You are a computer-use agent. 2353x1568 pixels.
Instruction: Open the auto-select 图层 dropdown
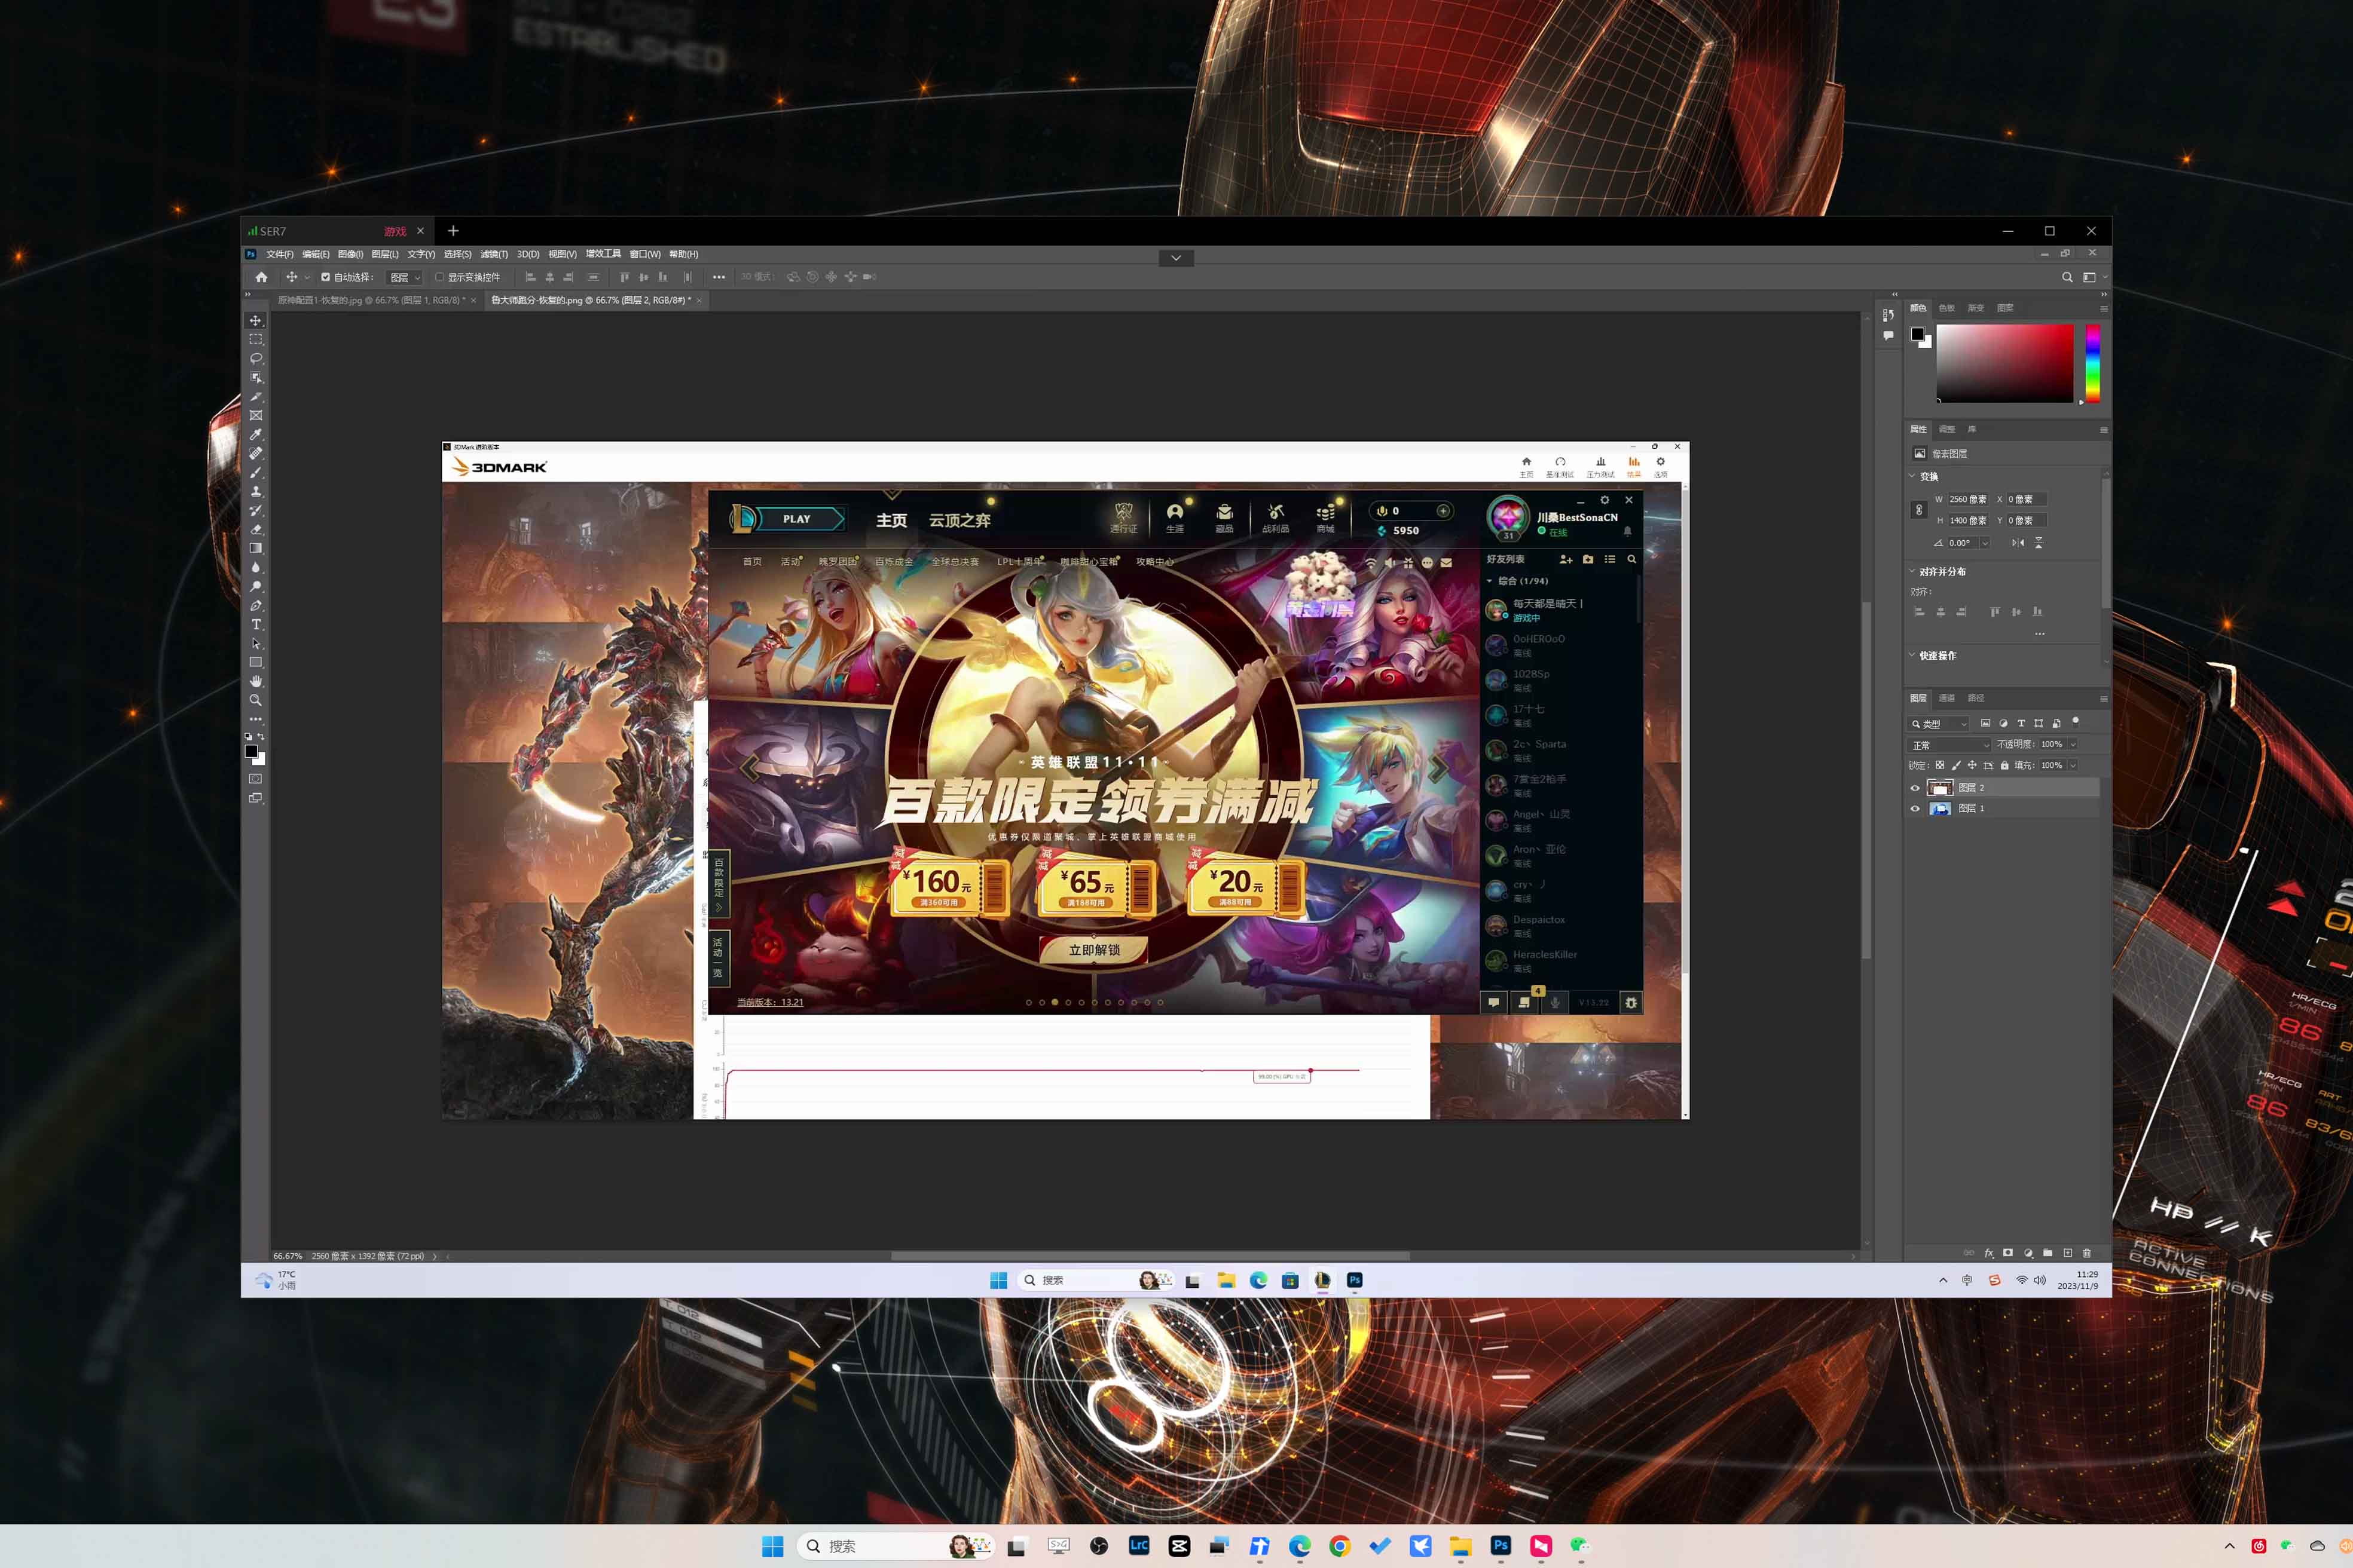(404, 277)
